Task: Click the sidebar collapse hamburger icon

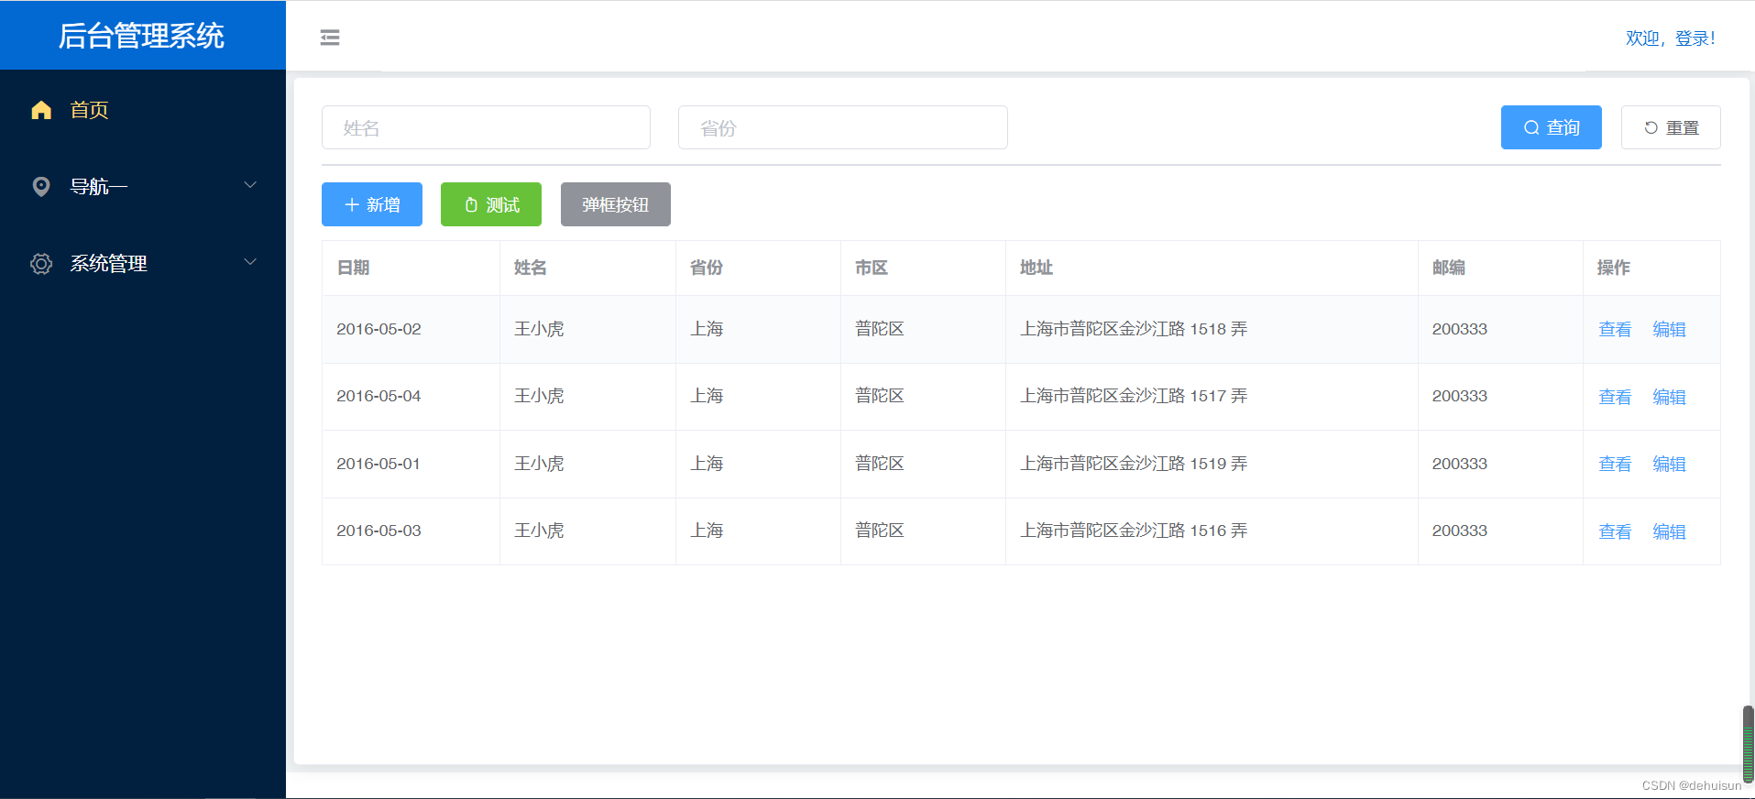Action: (330, 38)
